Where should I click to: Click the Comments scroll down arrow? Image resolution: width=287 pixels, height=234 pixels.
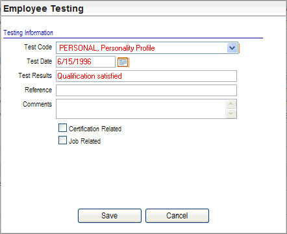[231, 114]
